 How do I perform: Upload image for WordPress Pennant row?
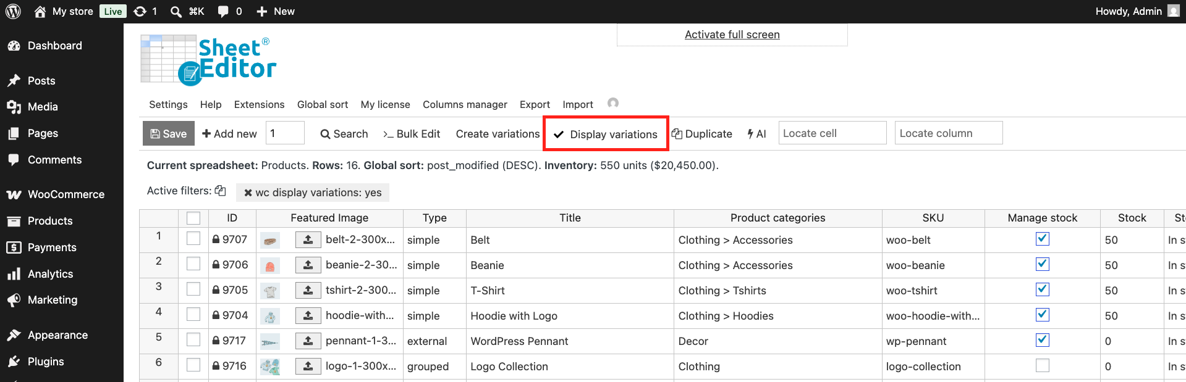tap(308, 341)
